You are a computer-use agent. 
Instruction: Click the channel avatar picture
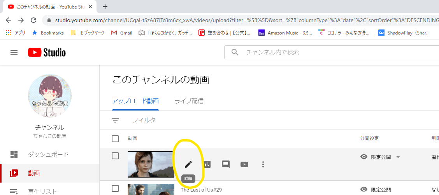(x=50, y=96)
